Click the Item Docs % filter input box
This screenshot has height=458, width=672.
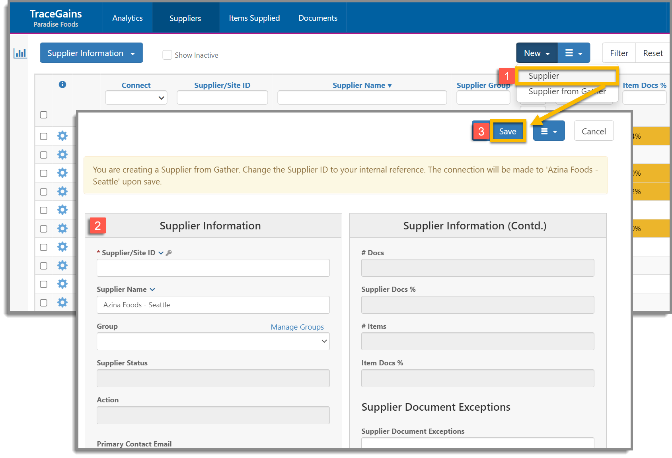(x=645, y=97)
